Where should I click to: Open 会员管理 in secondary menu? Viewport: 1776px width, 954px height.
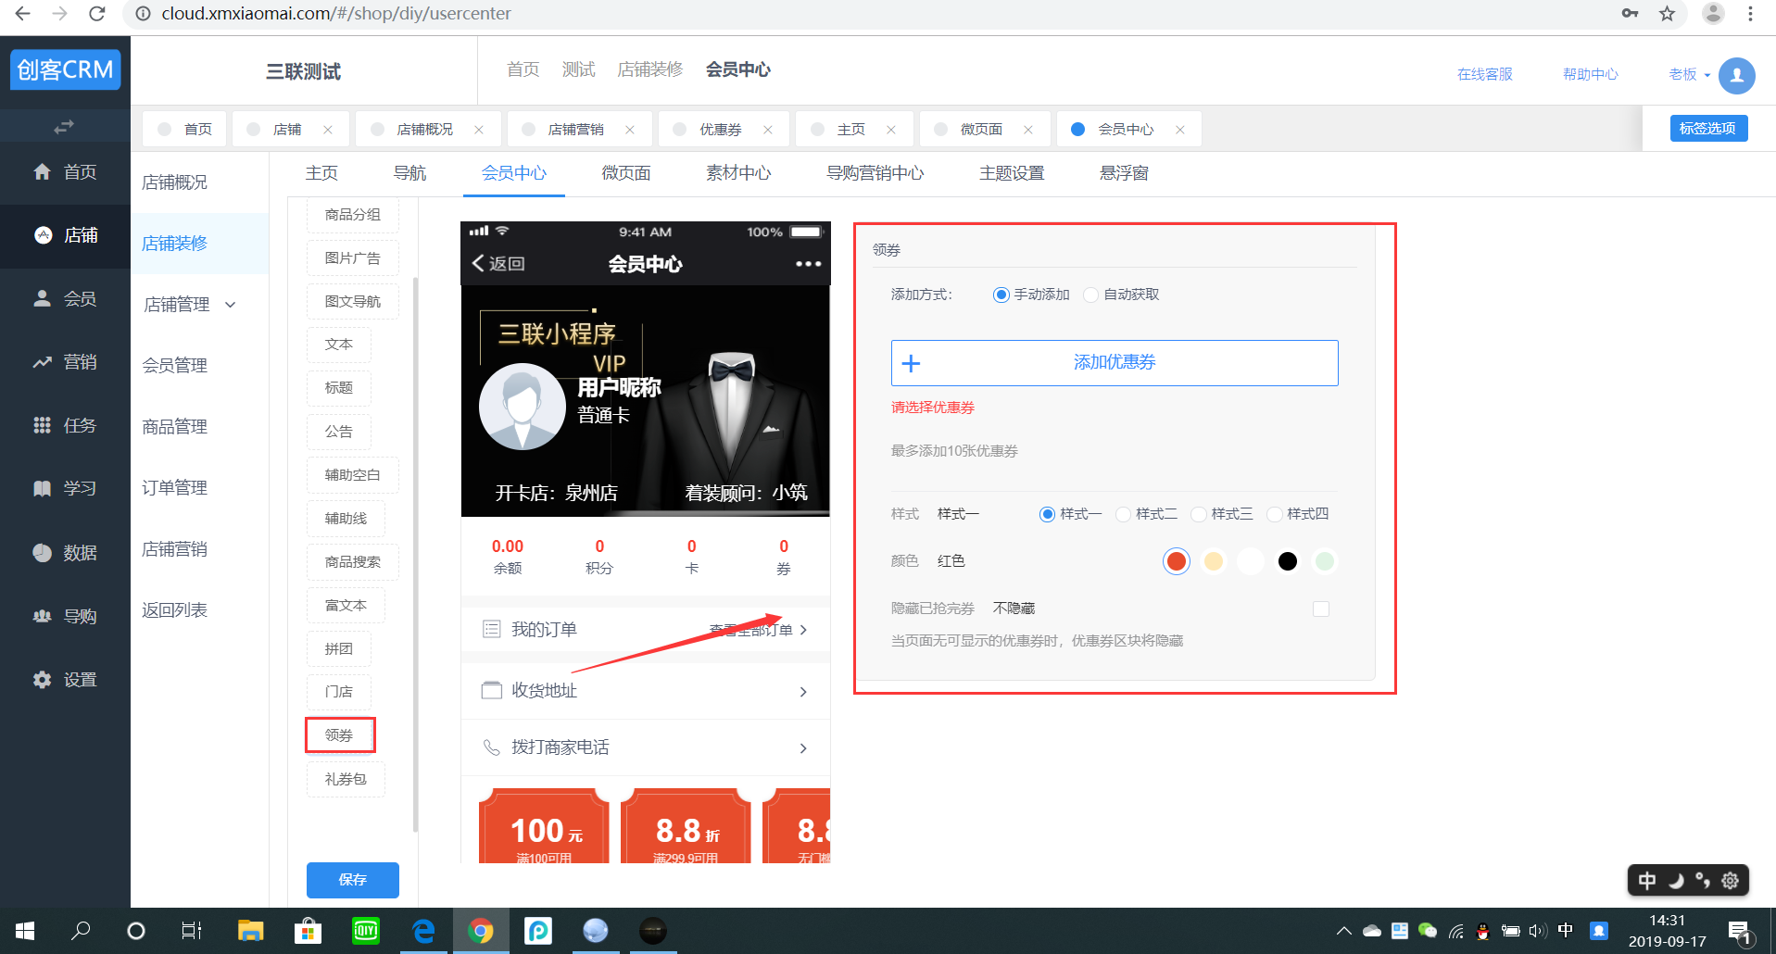(175, 366)
